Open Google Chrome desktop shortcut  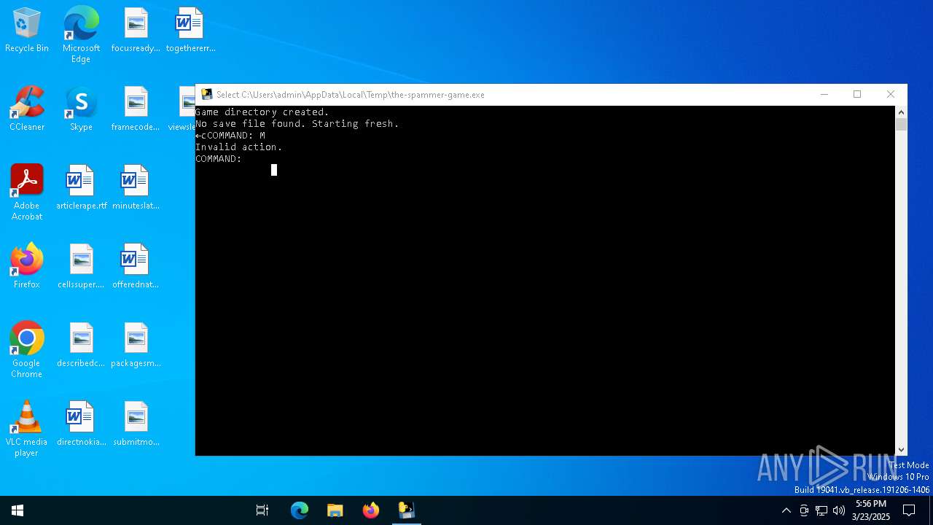tap(27, 349)
